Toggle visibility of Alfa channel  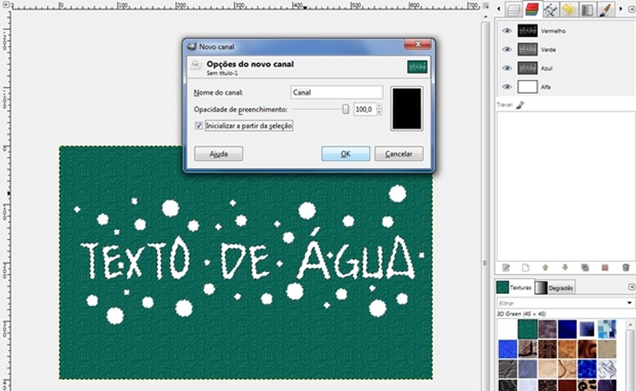(507, 87)
